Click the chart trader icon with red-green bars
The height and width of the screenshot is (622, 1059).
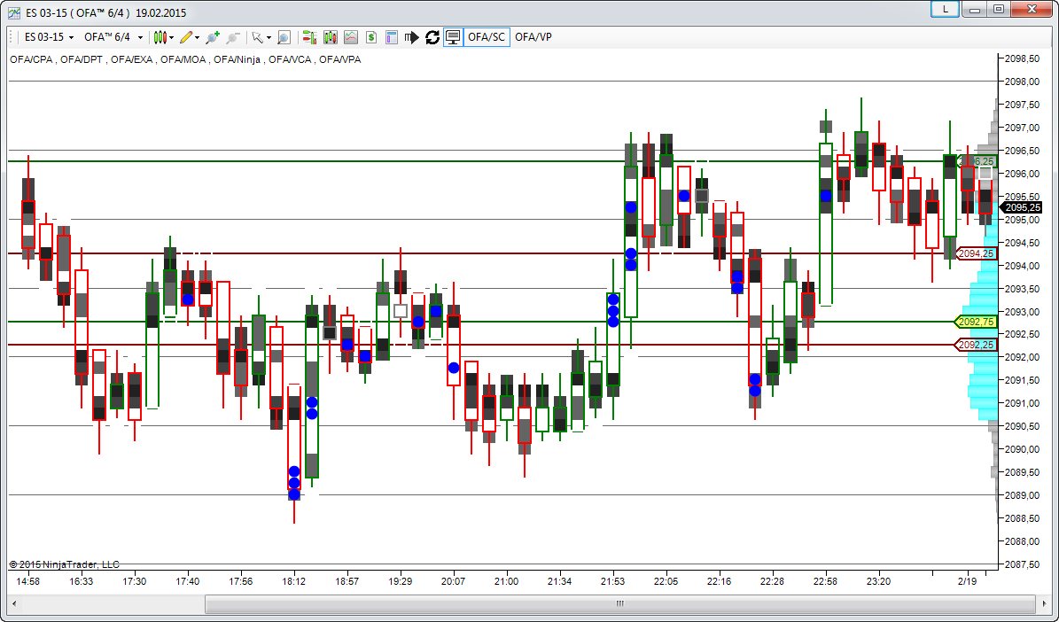pyautogui.click(x=309, y=37)
